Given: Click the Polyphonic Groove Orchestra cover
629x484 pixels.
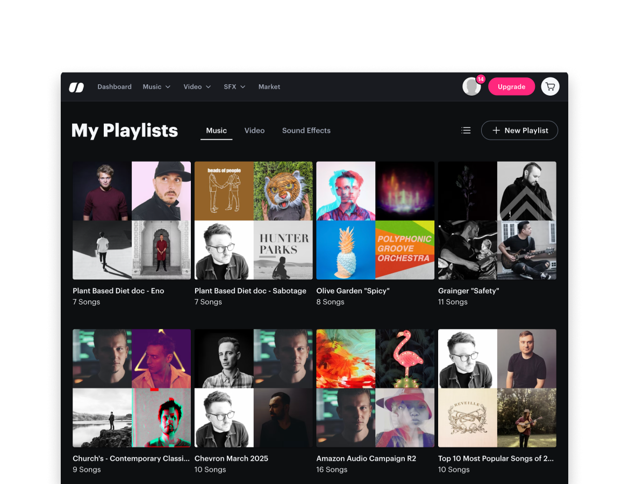Looking at the screenshot, I should 405,250.
